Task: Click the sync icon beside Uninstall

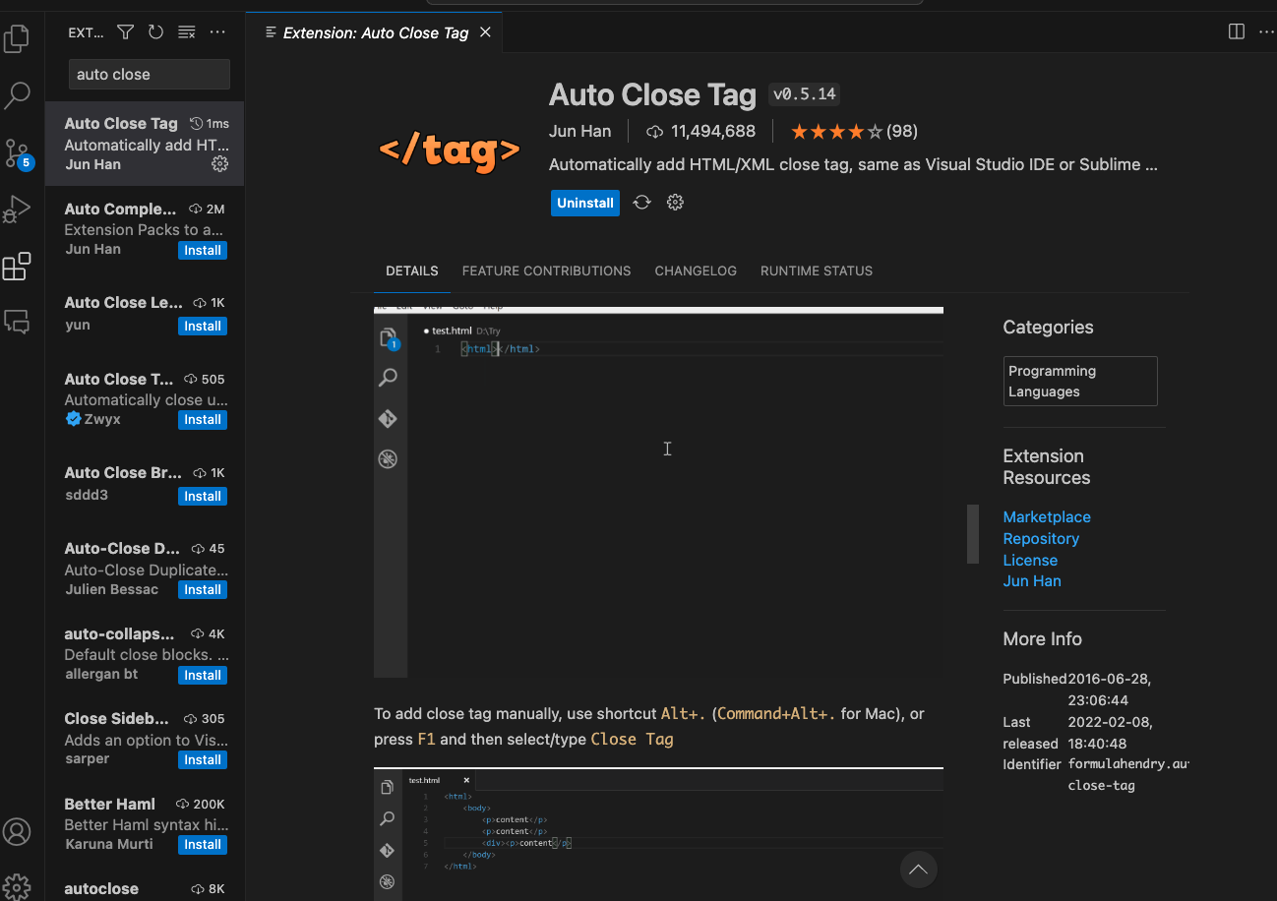Action: coord(641,203)
